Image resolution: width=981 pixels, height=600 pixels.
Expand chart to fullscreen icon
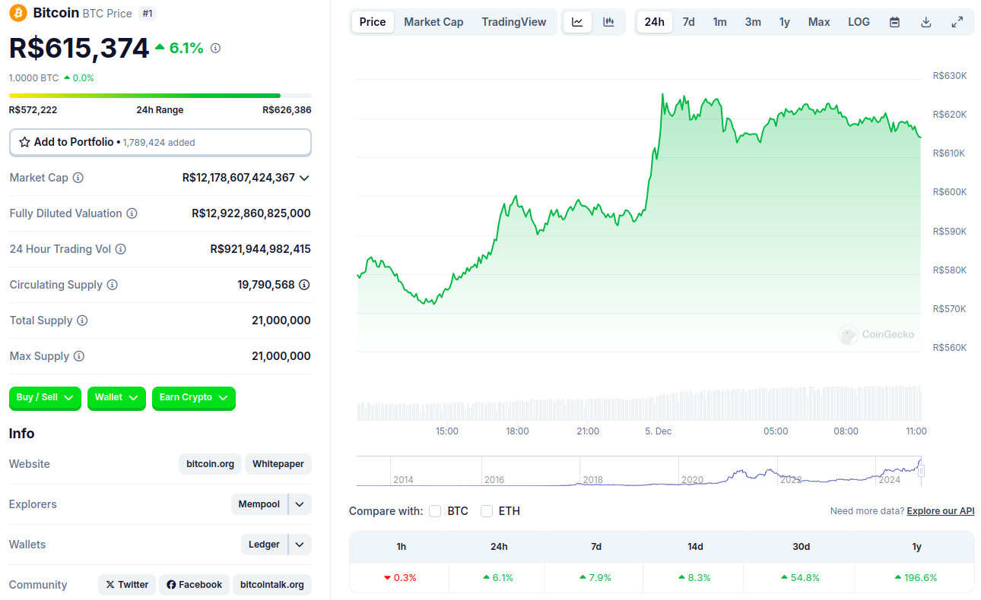(x=957, y=22)
